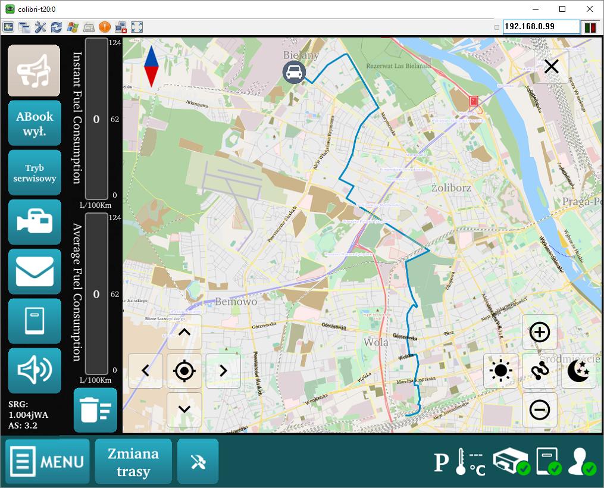Pan the map right with the arrow
The width and height of the screenshot is (604, 488).
tap(223, 371)
